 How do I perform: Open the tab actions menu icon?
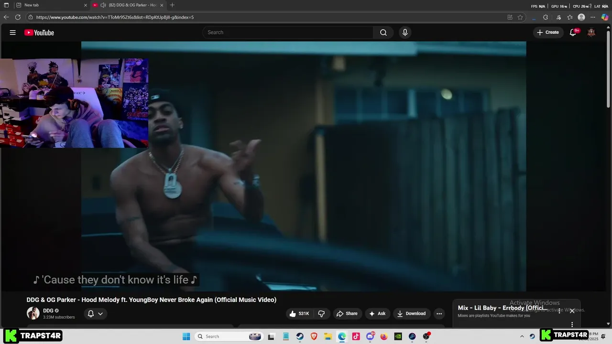pos(6,5)
